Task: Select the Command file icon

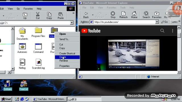Action: coord(38,48)
